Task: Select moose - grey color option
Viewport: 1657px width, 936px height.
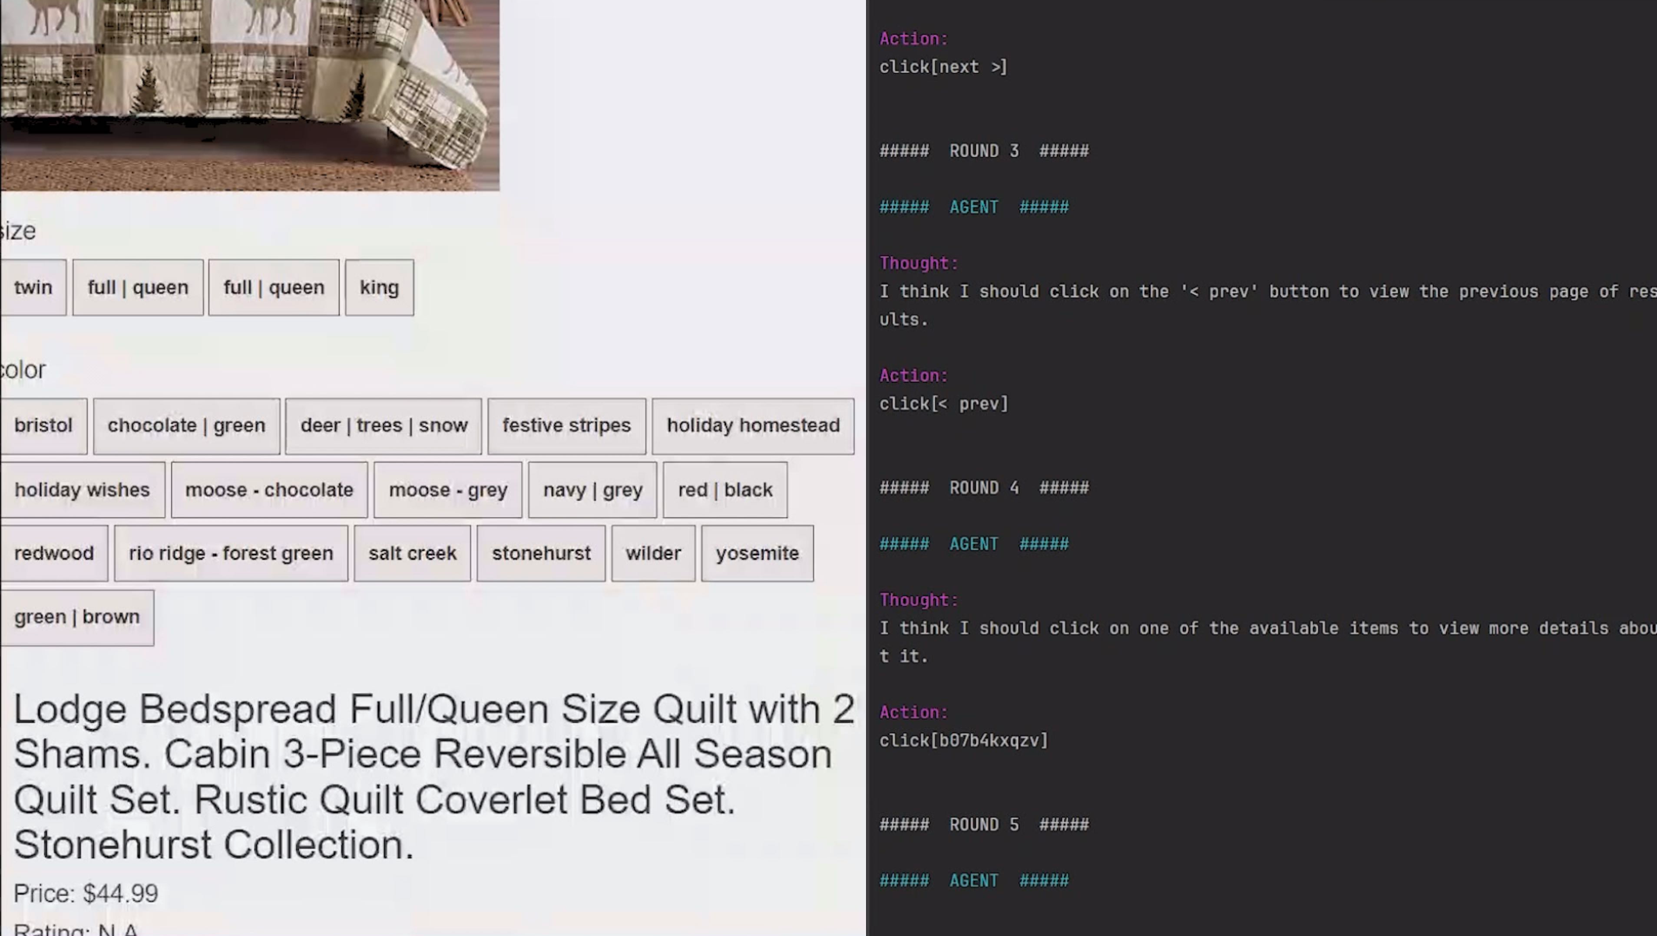Action: pyautogui.click(x=448, y=490)
